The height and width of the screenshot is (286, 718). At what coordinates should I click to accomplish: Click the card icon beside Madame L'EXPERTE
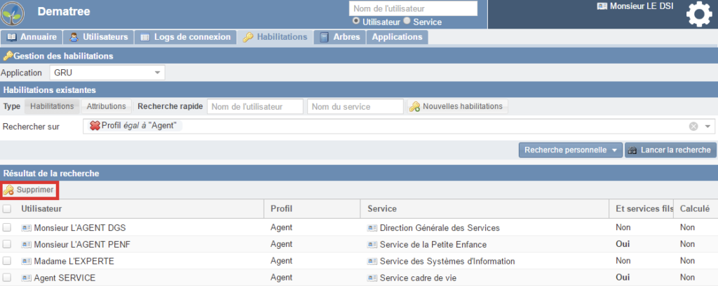point(27,262)
